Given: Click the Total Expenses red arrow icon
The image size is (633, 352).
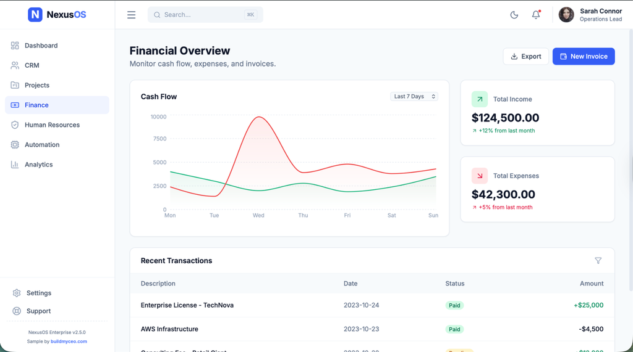Looking at the screenshot, I should [x=480, y=176].
